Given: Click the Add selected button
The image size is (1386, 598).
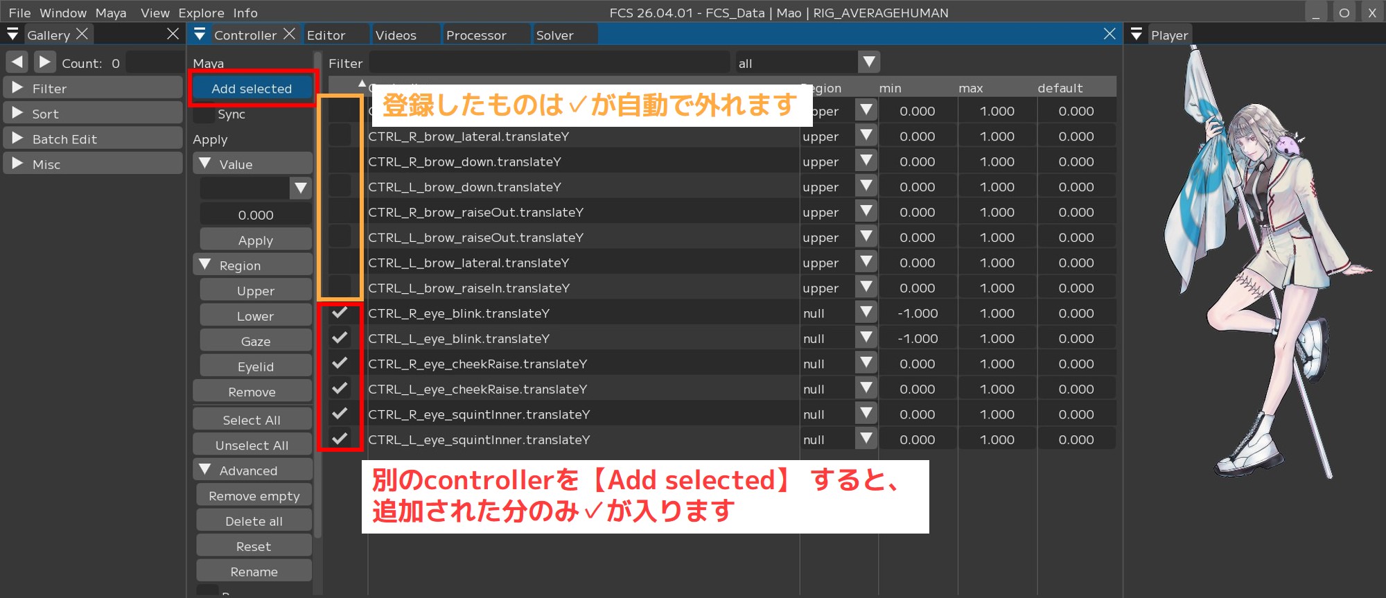Looking at the screenshot, I should point(252,89).
